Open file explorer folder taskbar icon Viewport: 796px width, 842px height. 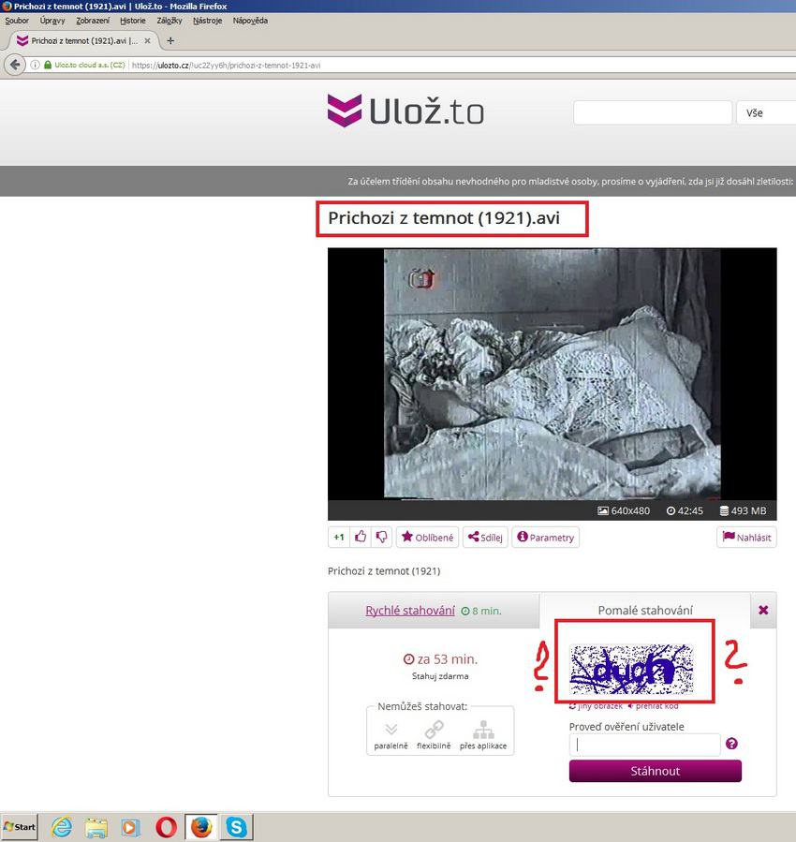(96, 827)
